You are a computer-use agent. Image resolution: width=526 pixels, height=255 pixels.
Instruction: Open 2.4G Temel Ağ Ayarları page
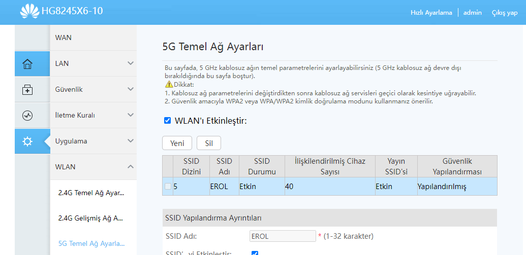tap(91, 193)
